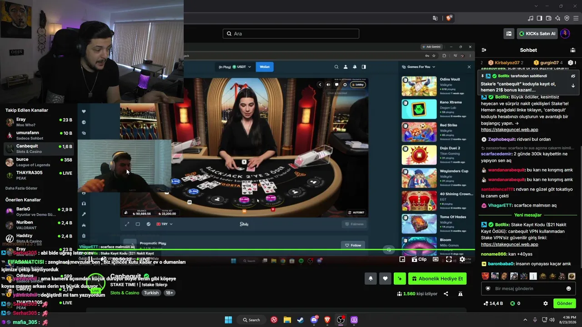
Task: Click the heart follow button under stream
Action: point(385,279)
